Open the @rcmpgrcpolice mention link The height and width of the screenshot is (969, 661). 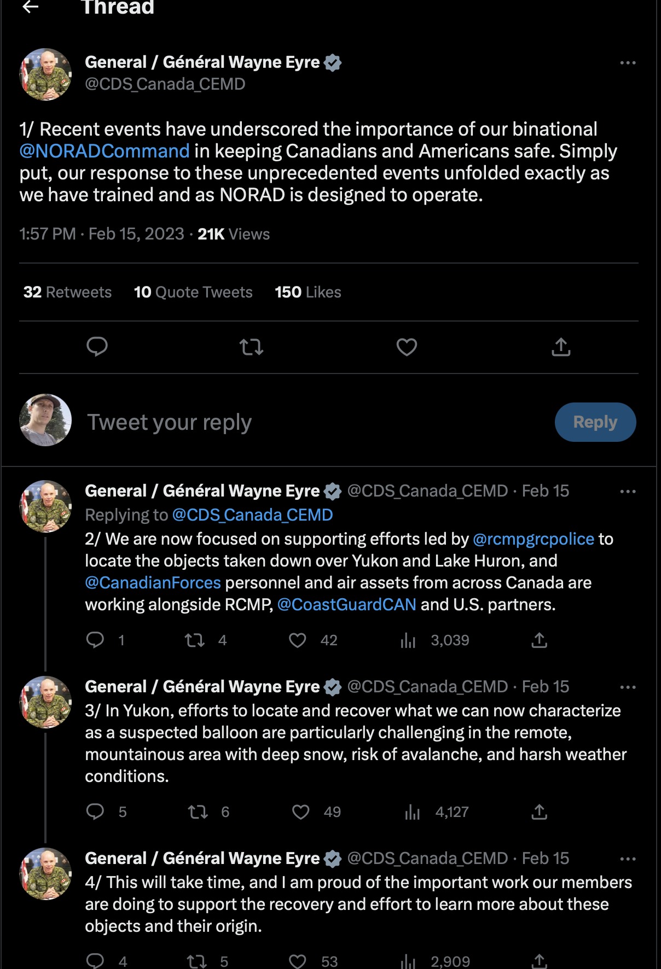533,539
